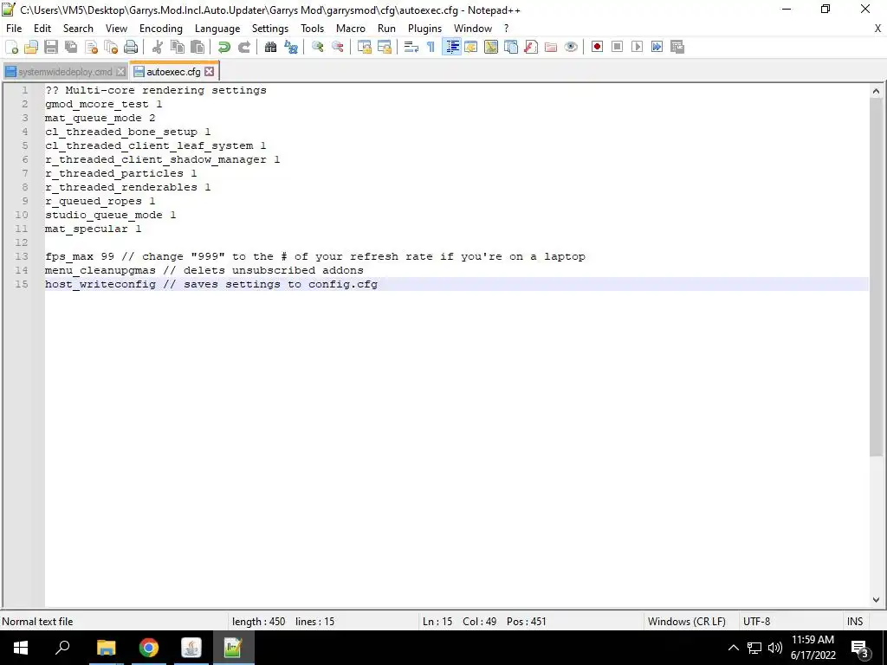Click the Close document toolbar icon

[91, 47]
